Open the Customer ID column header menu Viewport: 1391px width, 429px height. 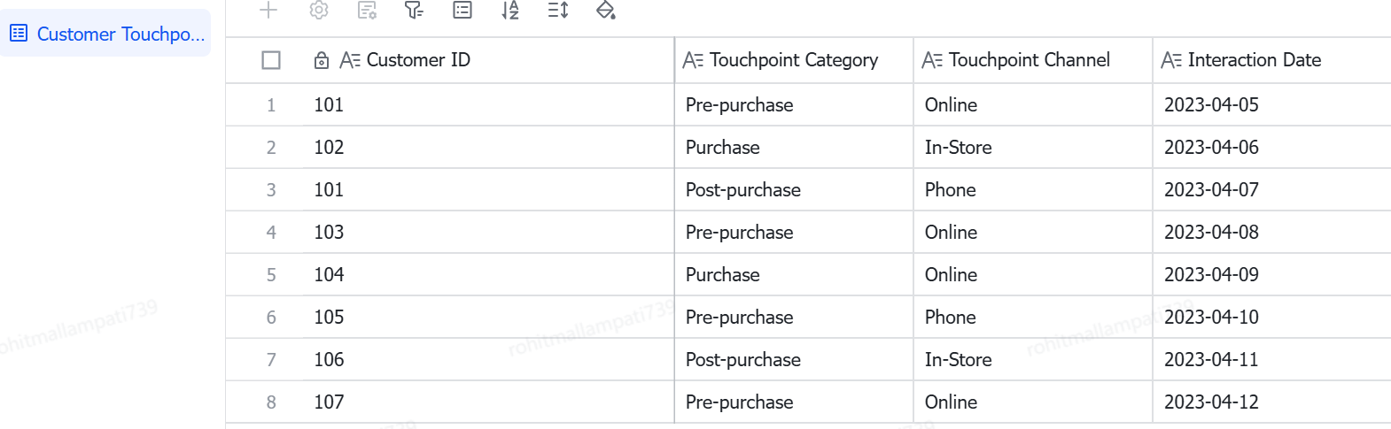pyautogui.click(x=450, y=60)
